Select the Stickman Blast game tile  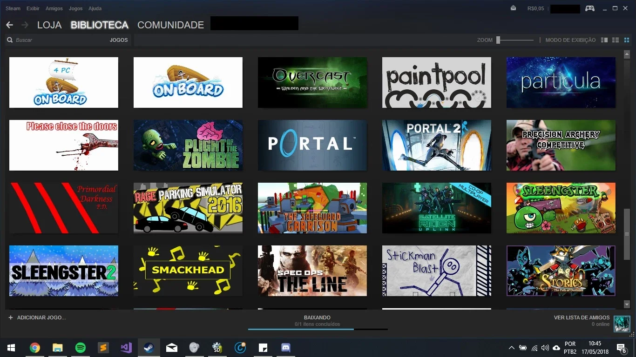pos(437,271)
